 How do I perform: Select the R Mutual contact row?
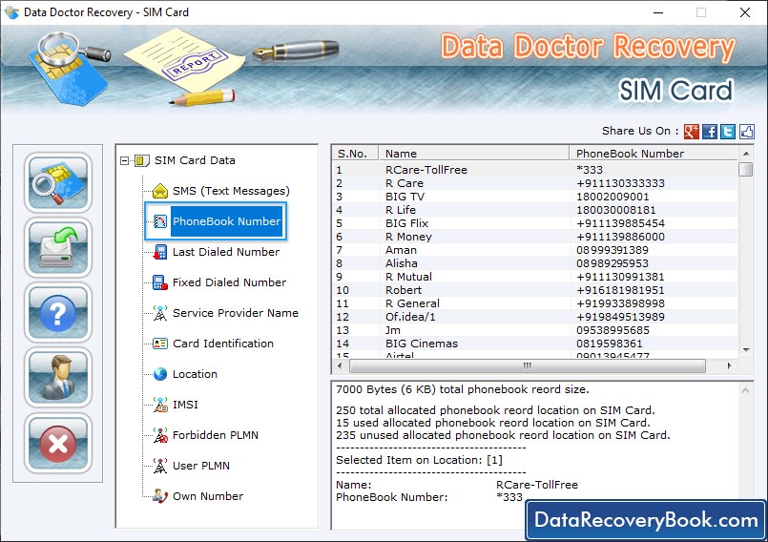click(535, 277)
